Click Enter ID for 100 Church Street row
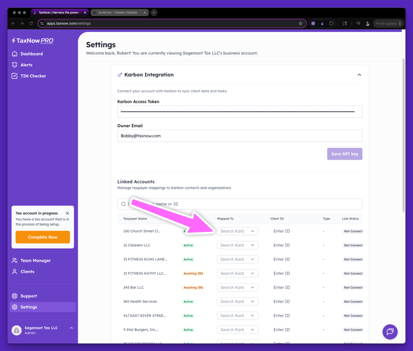The image size is (413, 351). pyautogui.click(x=282, y=231)
